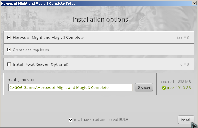Screen dimensions: 198x128
Task: Close the setup window with X
Action: [x=194, y=3]
